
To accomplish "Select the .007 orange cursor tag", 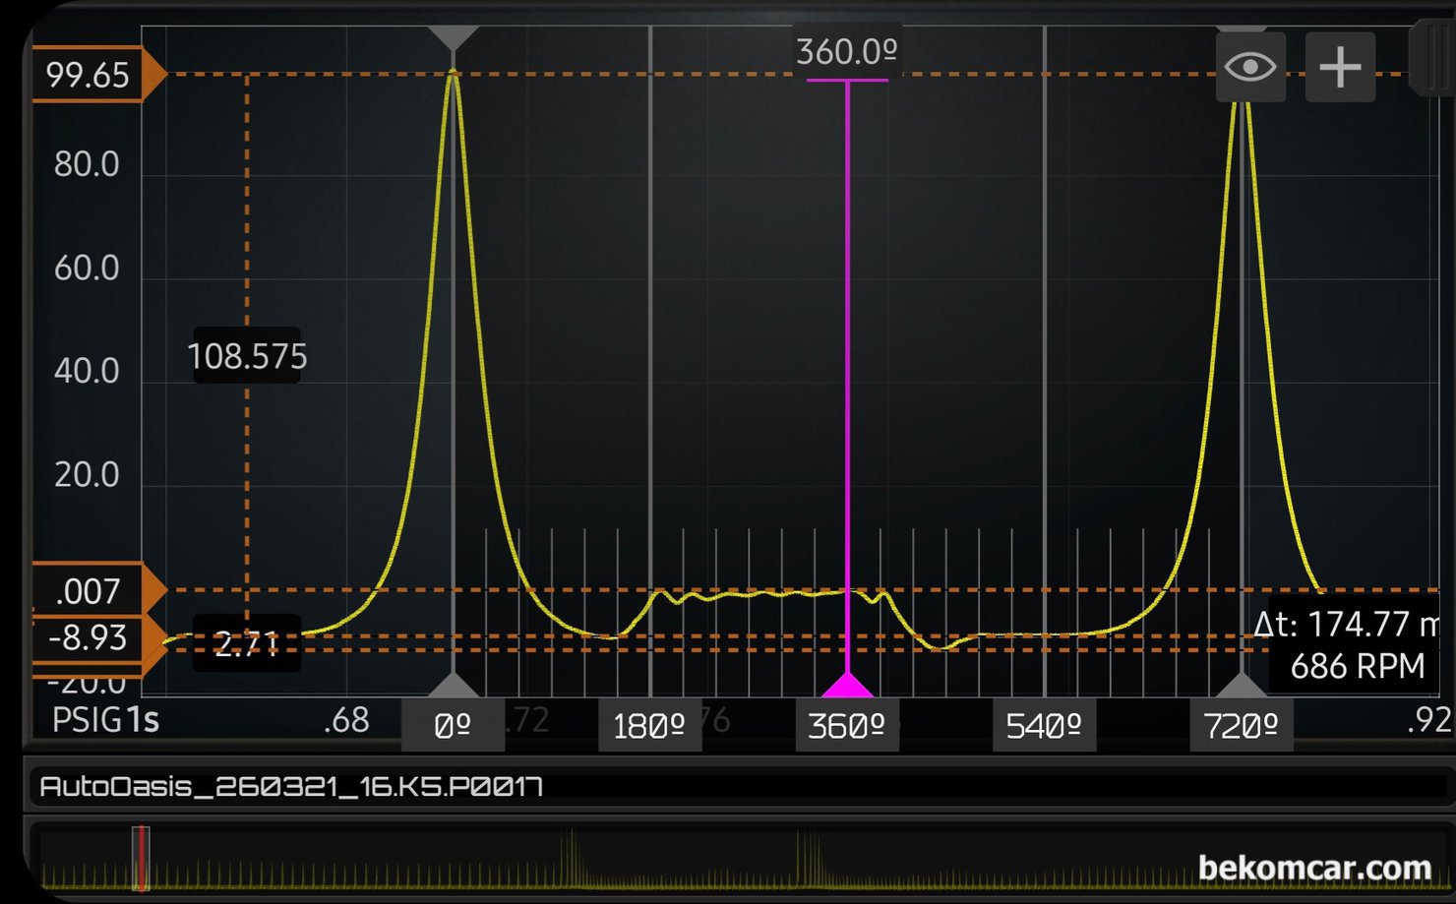I will coord(90,590).
